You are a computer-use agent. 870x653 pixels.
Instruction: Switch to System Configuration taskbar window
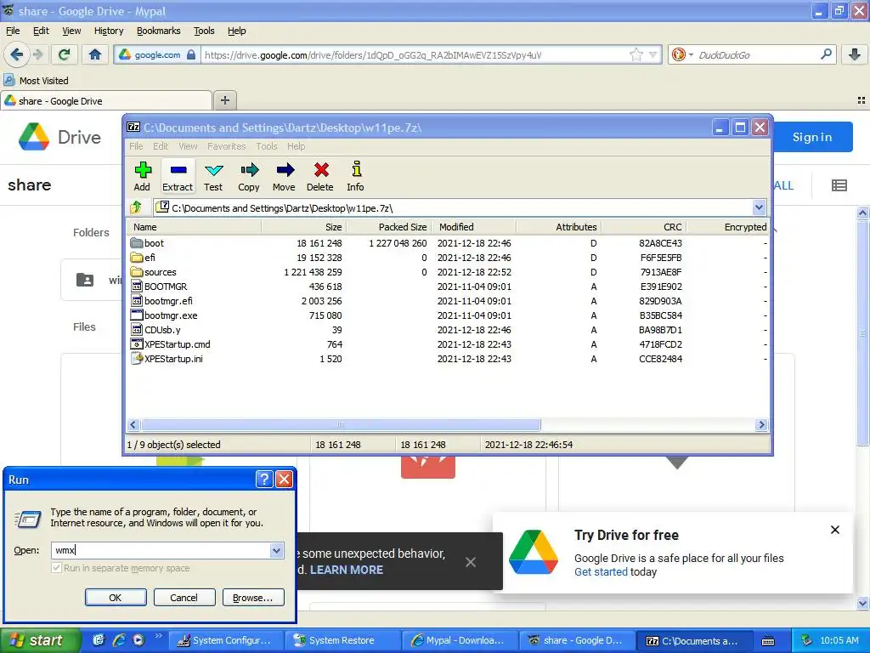pos(226,640)
